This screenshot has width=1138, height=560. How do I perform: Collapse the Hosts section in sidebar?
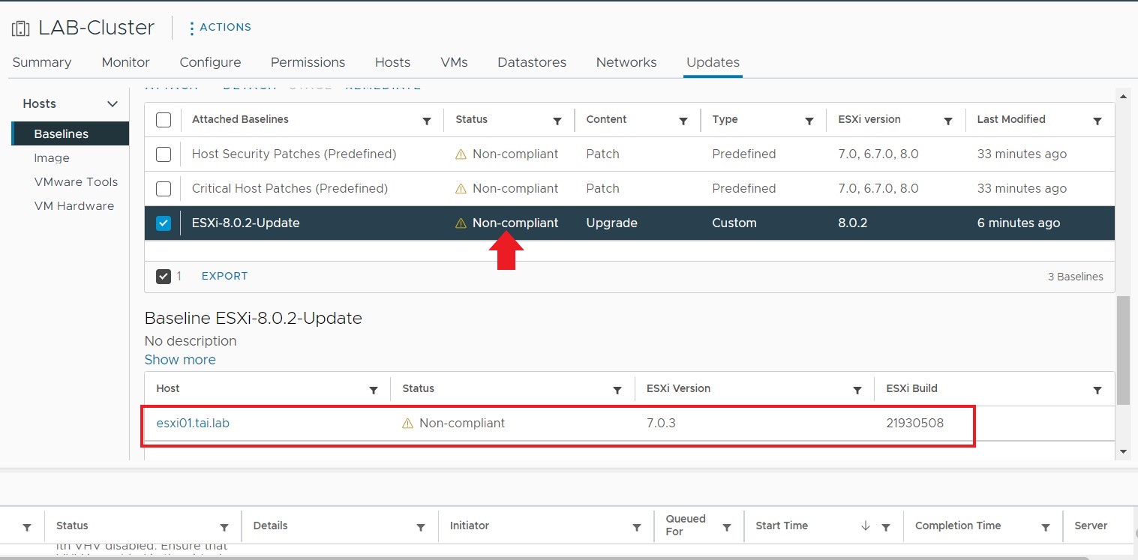pos(113,104)
